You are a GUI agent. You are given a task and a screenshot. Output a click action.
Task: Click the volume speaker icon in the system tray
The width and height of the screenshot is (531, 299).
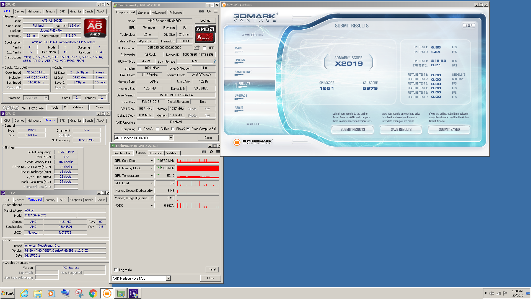click(x=491, y=293)
